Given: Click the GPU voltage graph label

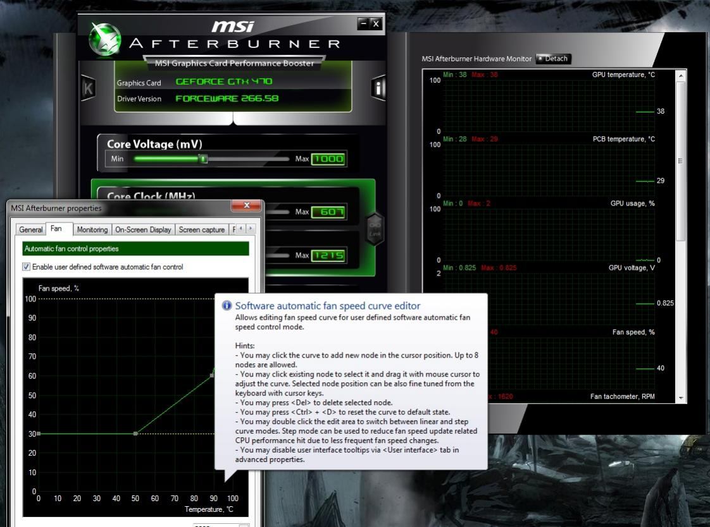Looking at the screenshot, I should [x=631, y=267].
